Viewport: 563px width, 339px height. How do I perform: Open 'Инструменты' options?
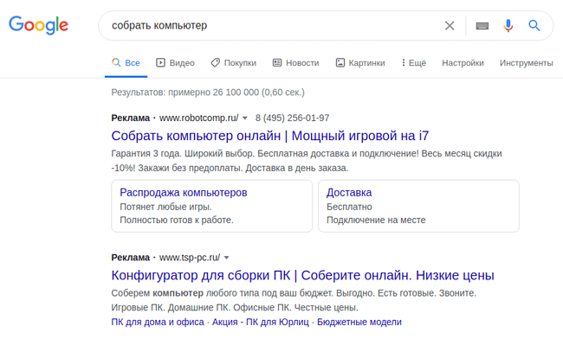(x=526, y=63)
